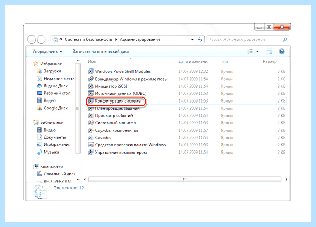
Task: Sort by the Тип column header
Action: tap(224, 61)
